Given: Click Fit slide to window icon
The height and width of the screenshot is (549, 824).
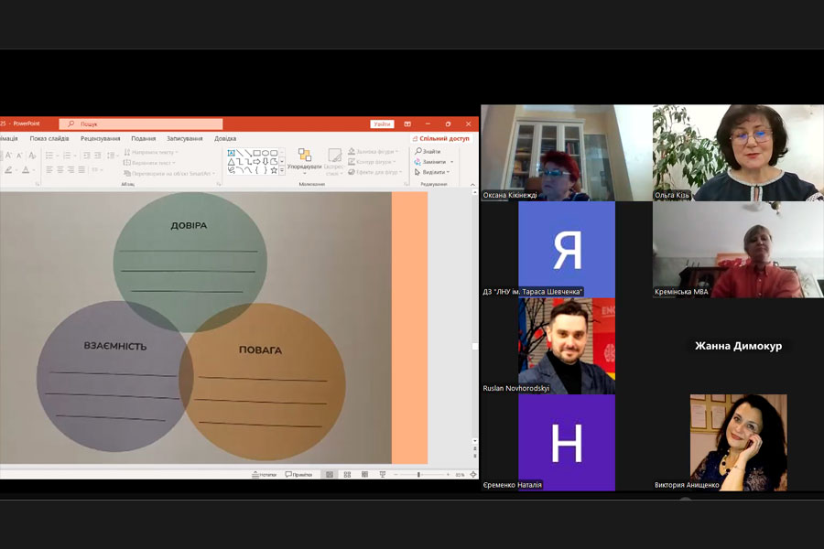Looking at the screenshot, I should click(x=473, y=474).
